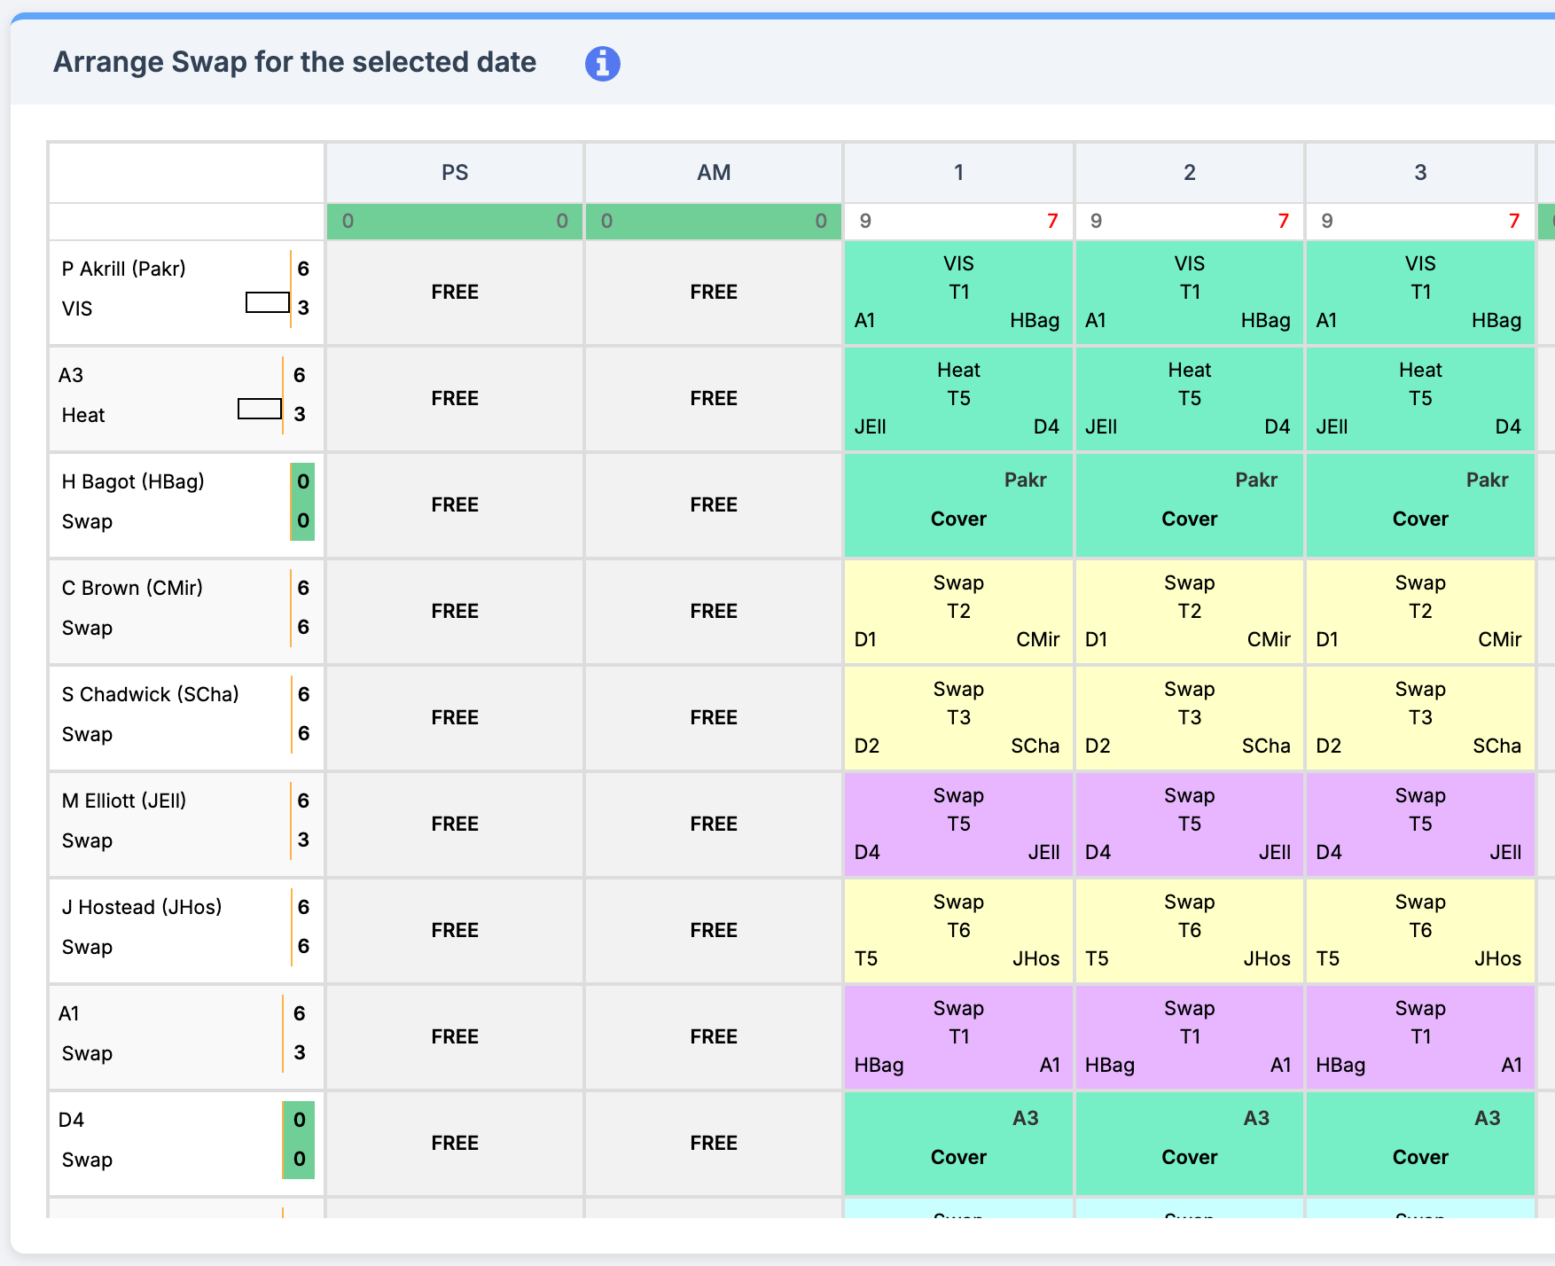The height and width of the screenshot is (1266, 1555).
Task: Click M Elliott's purple Swap T5 cell, period 3
Action: click(x=1419, y=824)
